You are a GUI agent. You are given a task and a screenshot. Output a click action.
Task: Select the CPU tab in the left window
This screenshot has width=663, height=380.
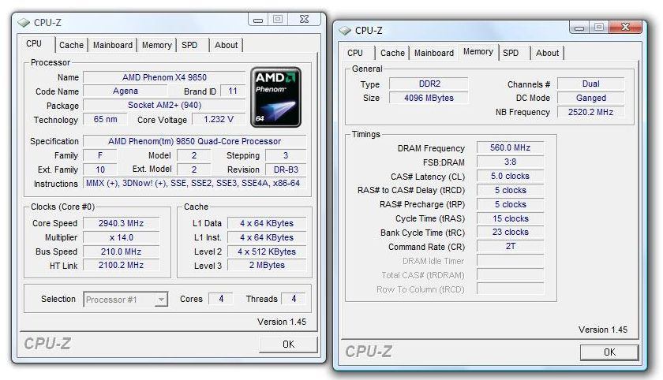coord(34,44)
